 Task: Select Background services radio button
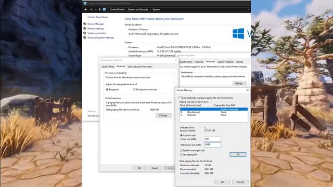tap(134, 89)
